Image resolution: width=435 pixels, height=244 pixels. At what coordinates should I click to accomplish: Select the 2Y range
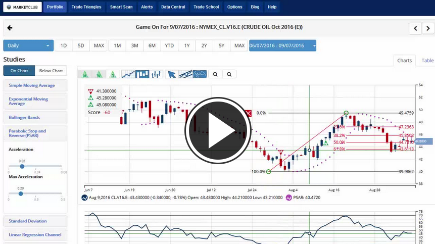pos(204,45)
